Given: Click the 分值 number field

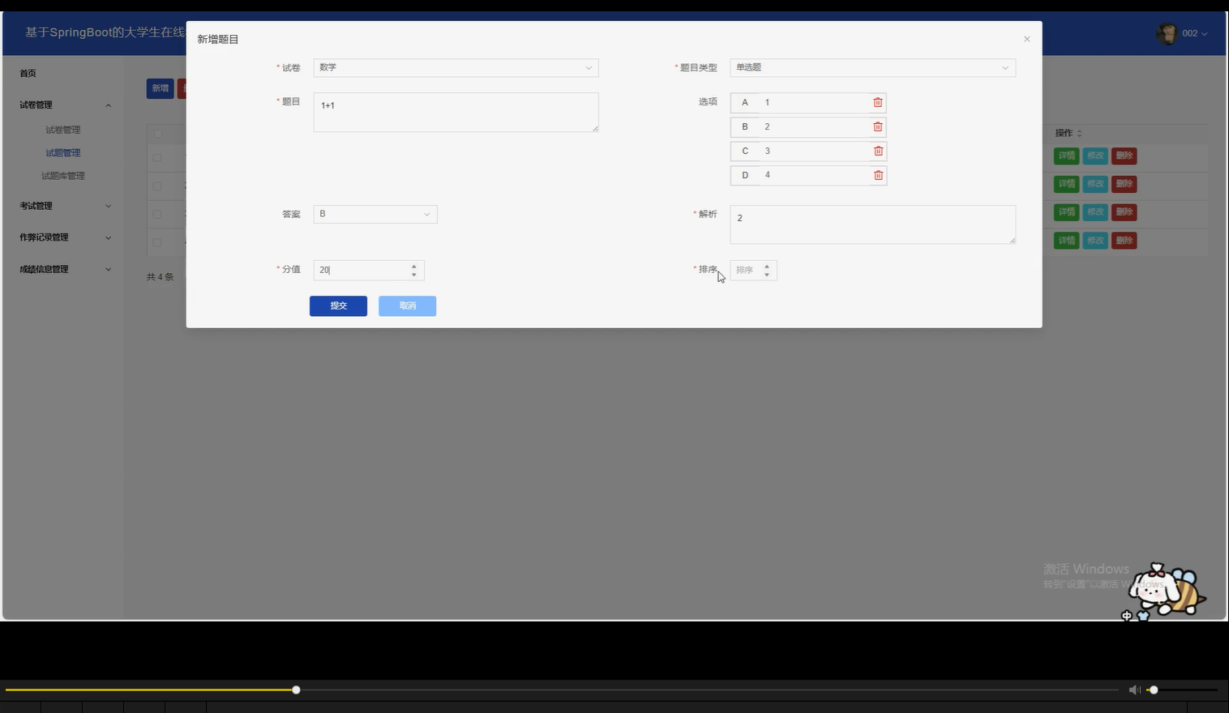Looking at the screenshot, I should [369, 270].
